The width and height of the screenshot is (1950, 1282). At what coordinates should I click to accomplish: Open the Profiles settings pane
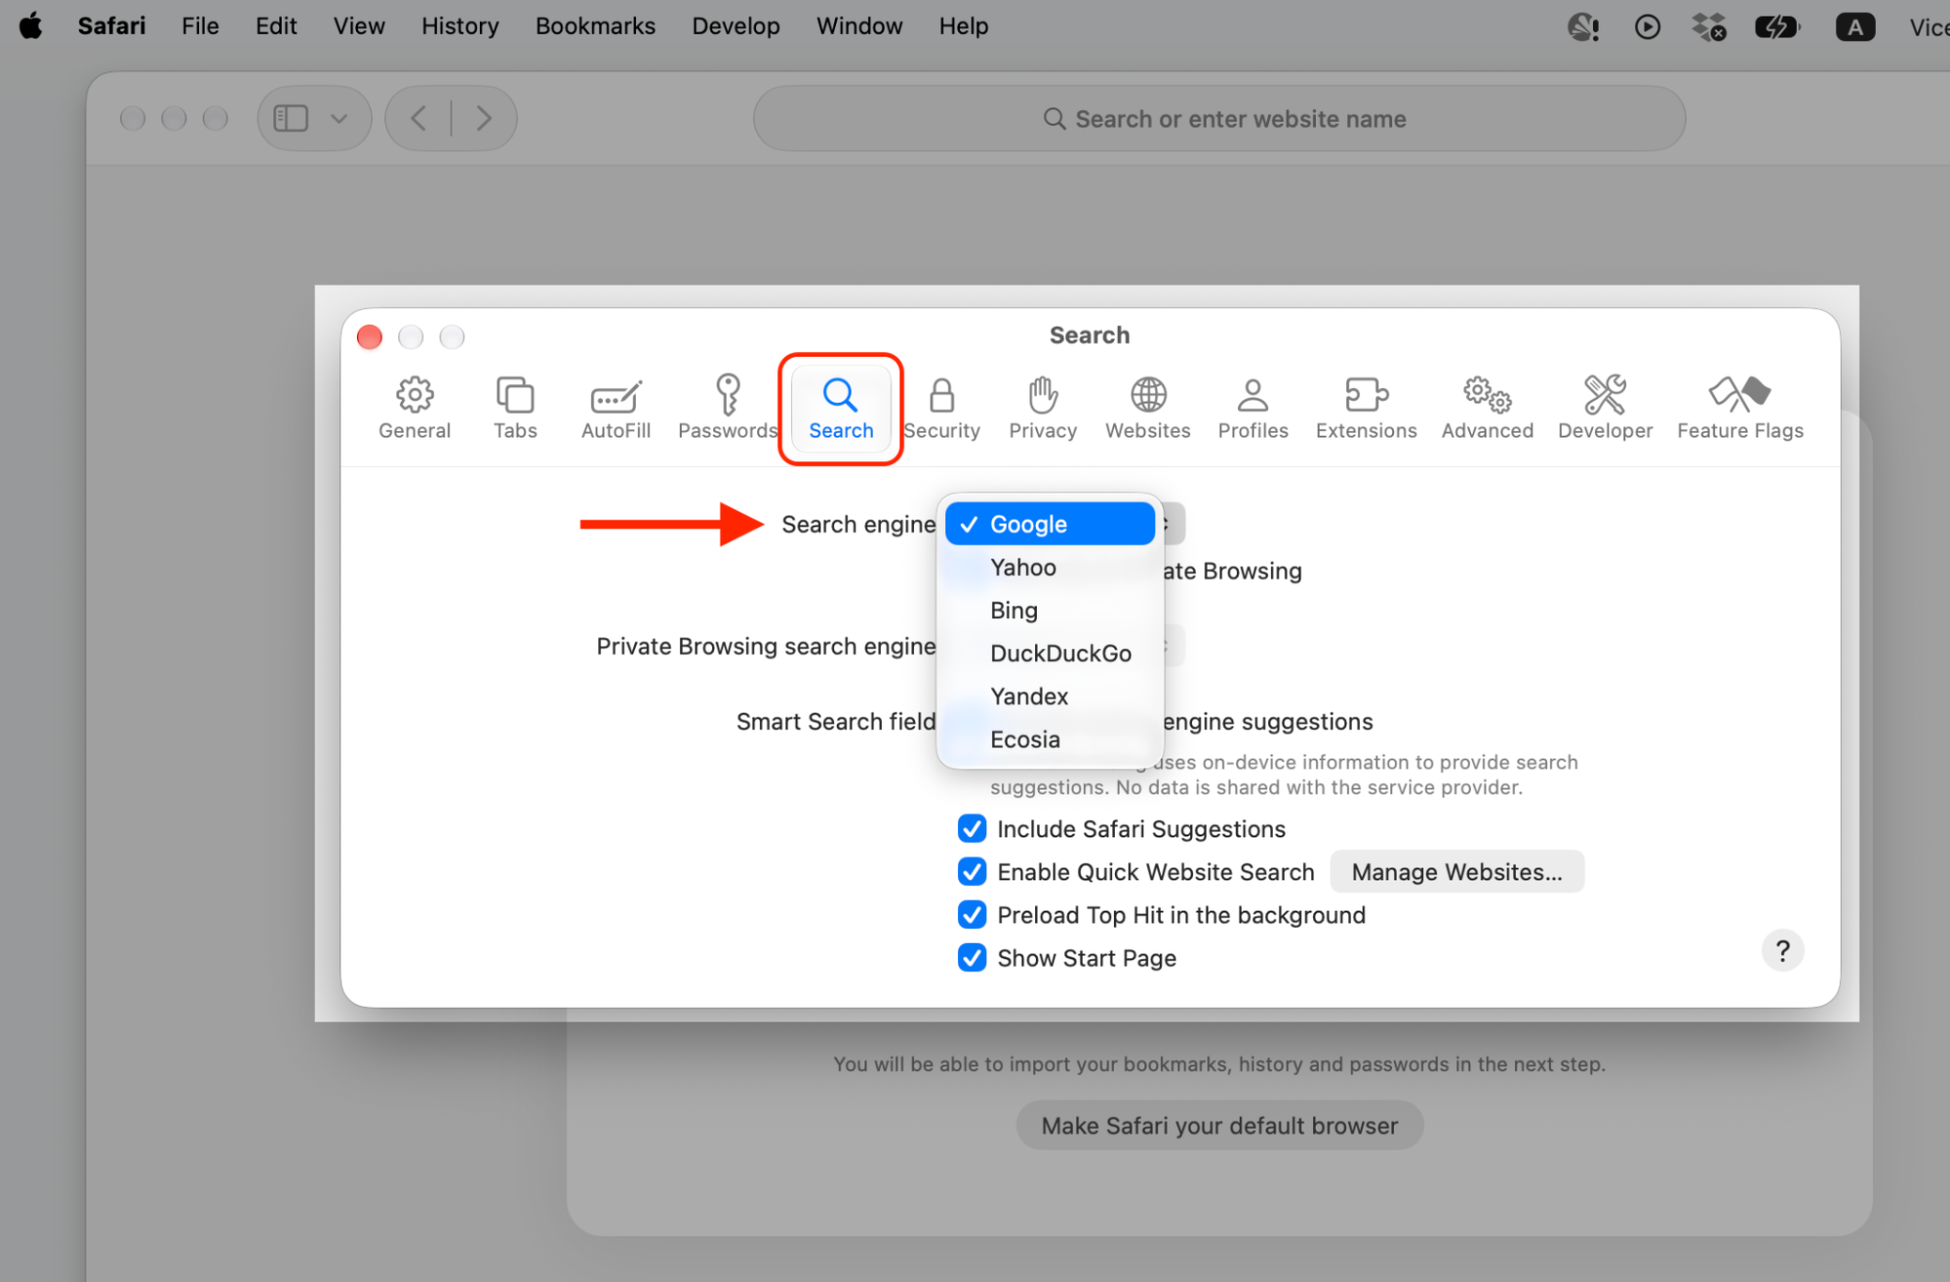[1253, 408]
